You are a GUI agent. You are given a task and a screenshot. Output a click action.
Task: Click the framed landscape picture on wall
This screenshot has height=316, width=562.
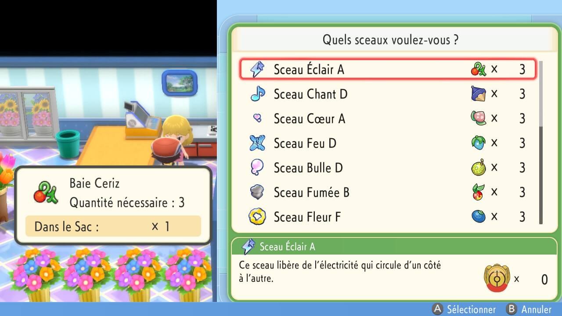180,82
